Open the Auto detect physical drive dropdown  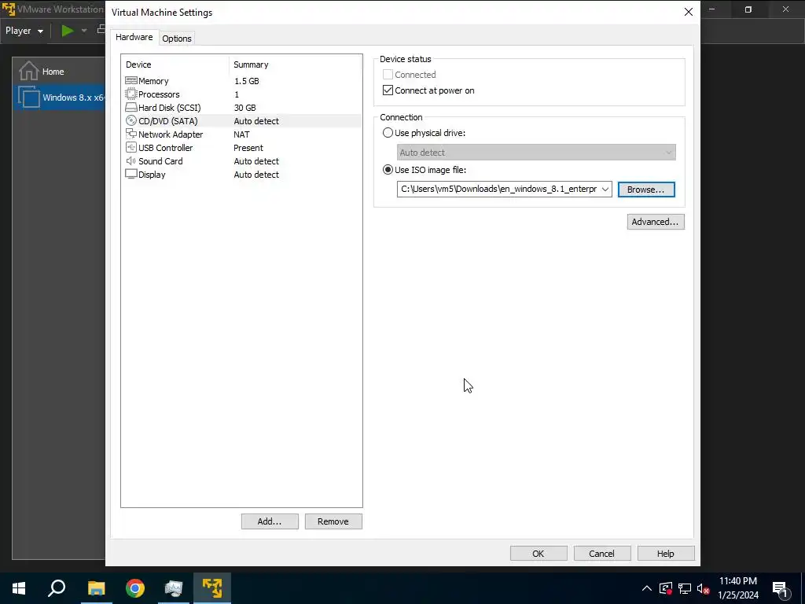pos(536,152)
